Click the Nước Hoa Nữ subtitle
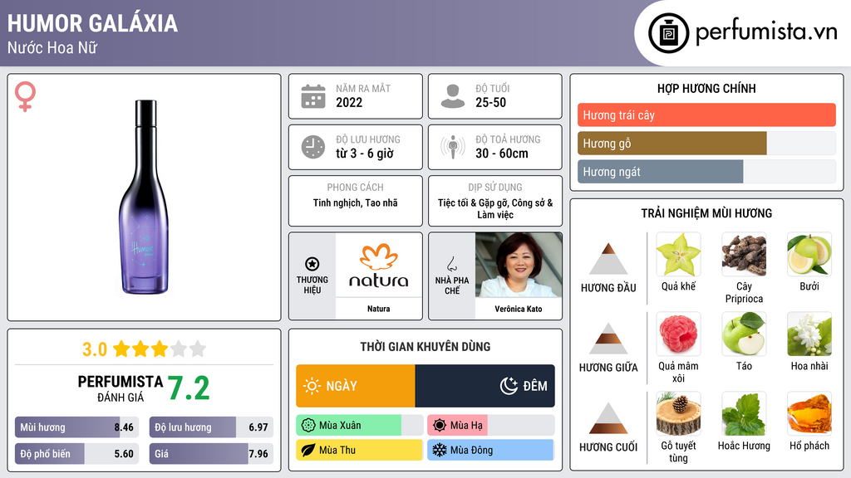The image size is (851, 478). click(52, 47)
